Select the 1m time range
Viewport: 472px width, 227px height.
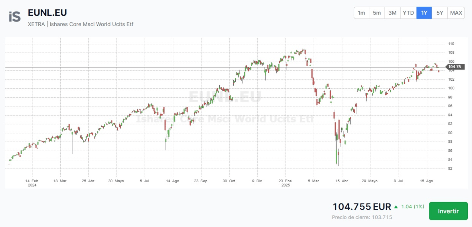(361, 13)
